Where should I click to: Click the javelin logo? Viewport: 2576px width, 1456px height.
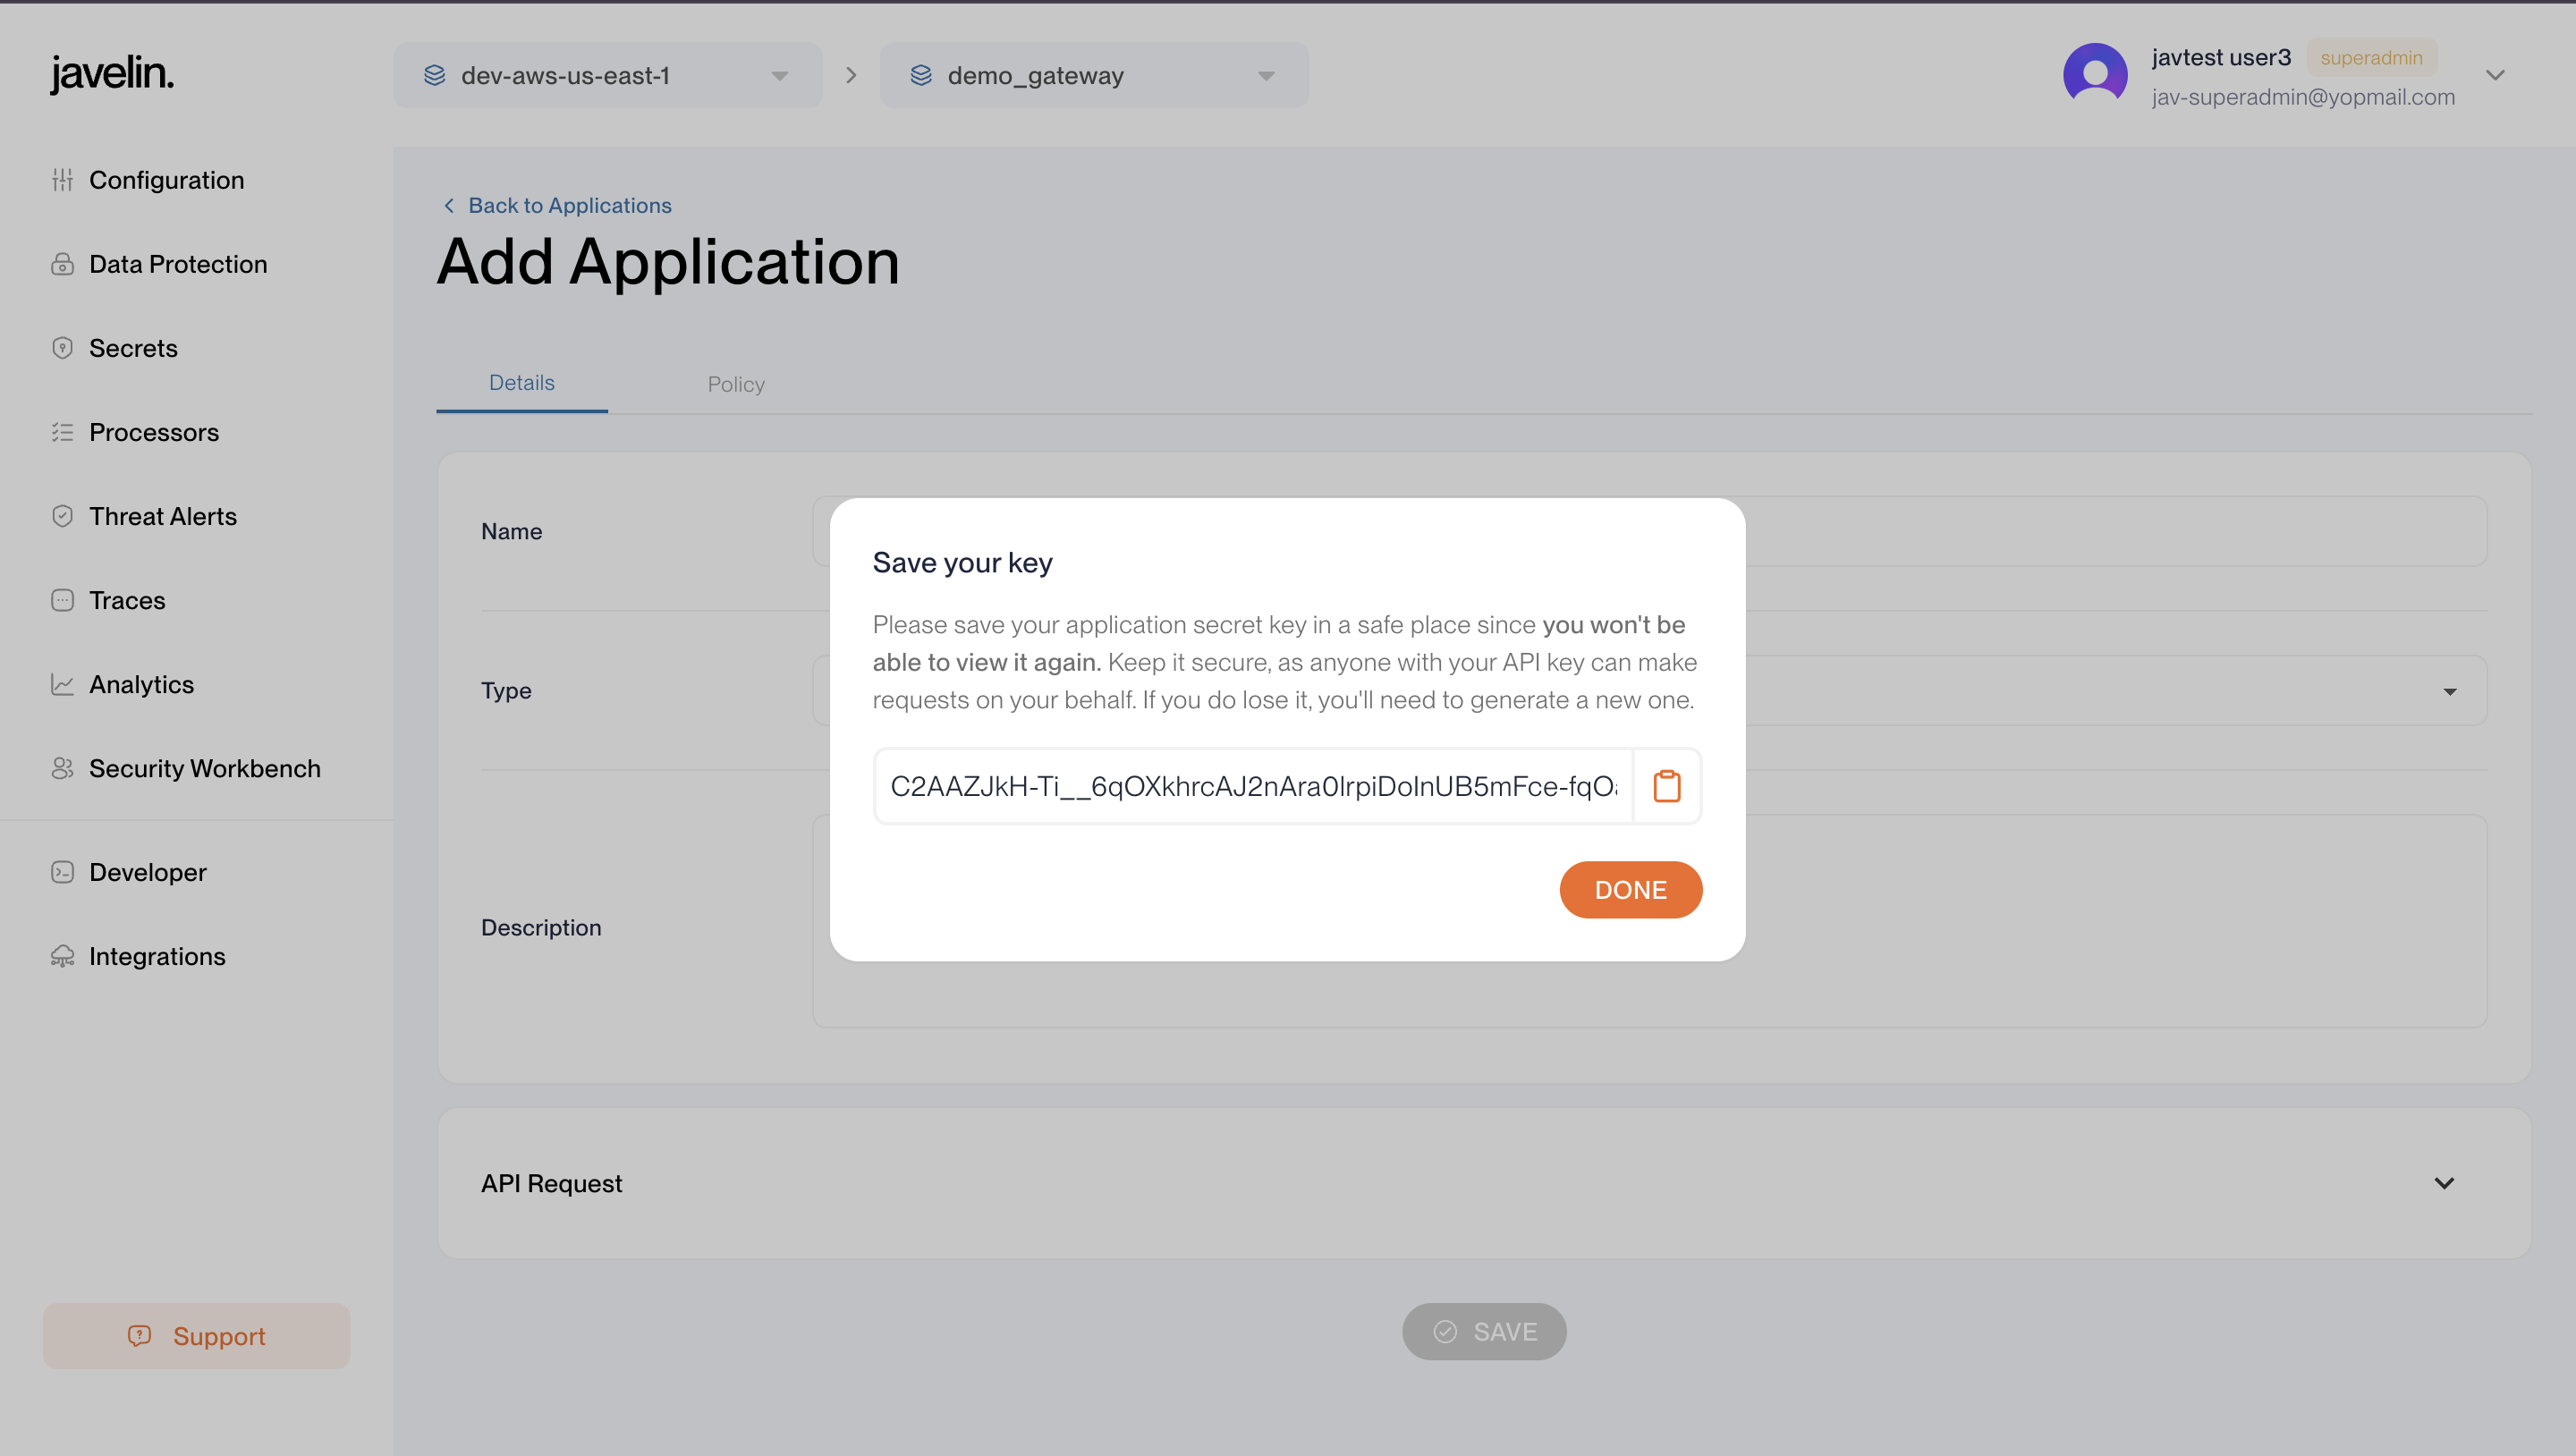point(112,73)
